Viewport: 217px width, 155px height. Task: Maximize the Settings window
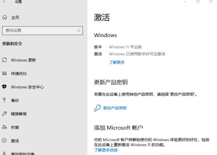tap(198, 2)
